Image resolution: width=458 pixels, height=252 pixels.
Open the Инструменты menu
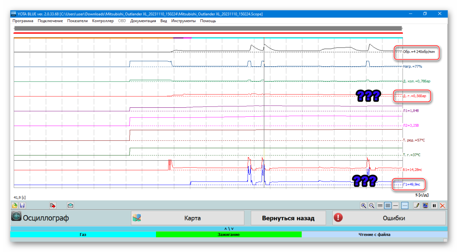pyautogui.click(x=183, y=21)
